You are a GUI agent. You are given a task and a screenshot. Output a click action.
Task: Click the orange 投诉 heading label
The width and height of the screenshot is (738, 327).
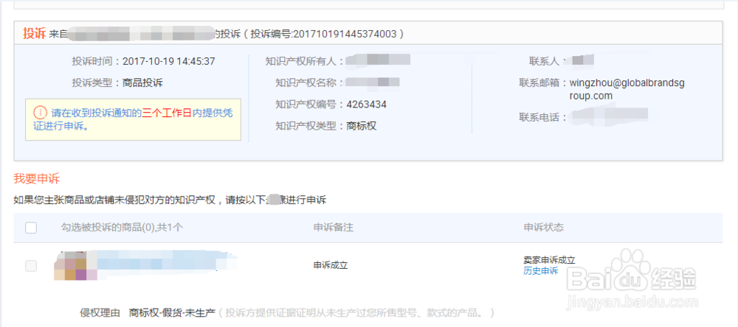[x=35, y=33]
